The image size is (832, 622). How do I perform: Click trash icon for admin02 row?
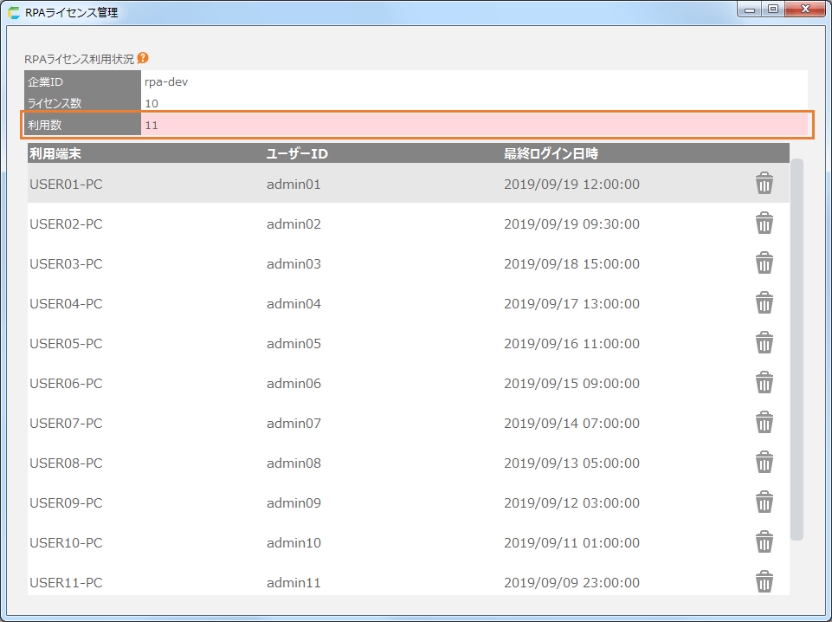point(764,224)
